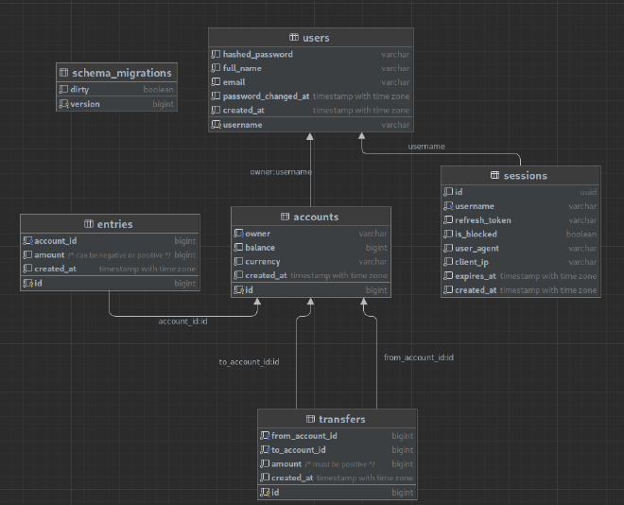Click the column icon of sessions id
Viewport: 624px width, 505px height.
pyautogui.click(x=448, y=192)
